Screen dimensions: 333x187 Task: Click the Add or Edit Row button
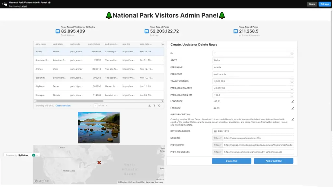273,161
